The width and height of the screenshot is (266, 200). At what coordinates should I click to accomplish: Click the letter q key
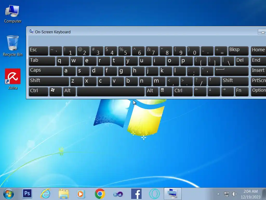click(63, 61)
